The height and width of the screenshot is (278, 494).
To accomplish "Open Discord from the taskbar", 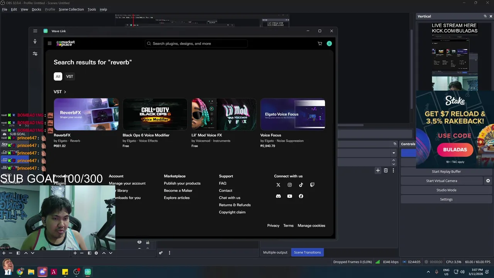I will tap(42, 272).
